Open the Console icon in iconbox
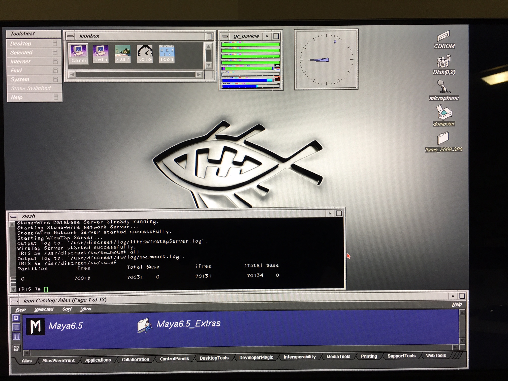The height and width of the screenshot is (381, 508). pyautogui.click(x=78, y=54)
